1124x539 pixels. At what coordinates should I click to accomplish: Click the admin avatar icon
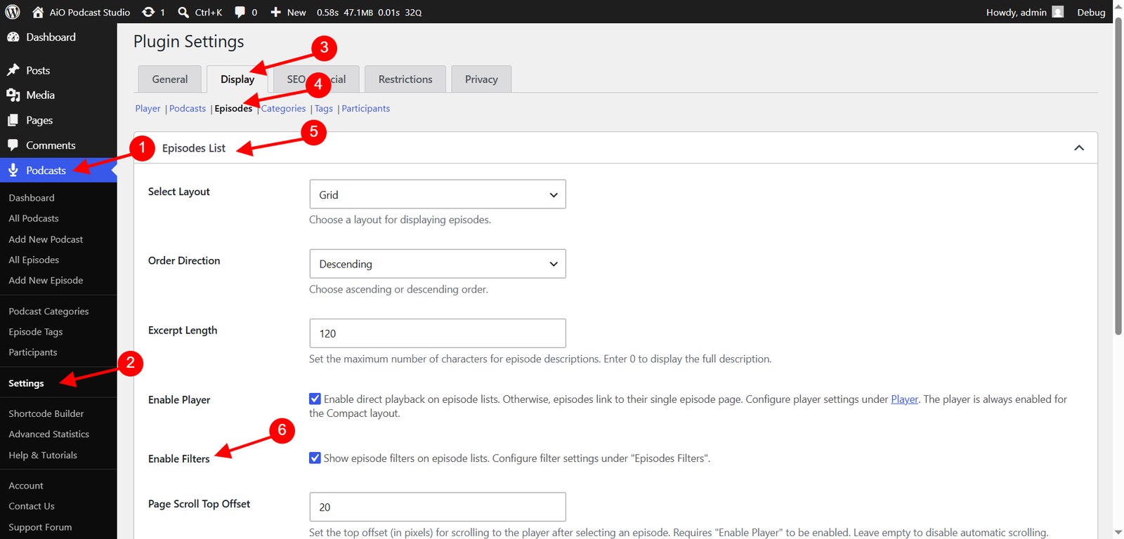coord(1058,12)
